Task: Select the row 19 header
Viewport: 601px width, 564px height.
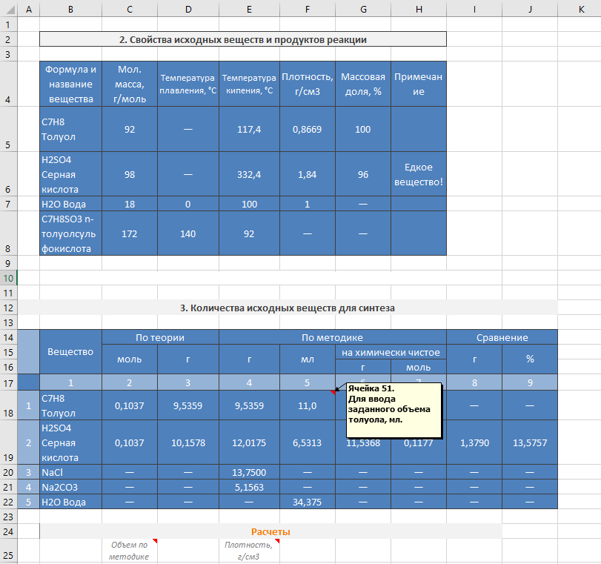Action: click(x=8, y=442)
